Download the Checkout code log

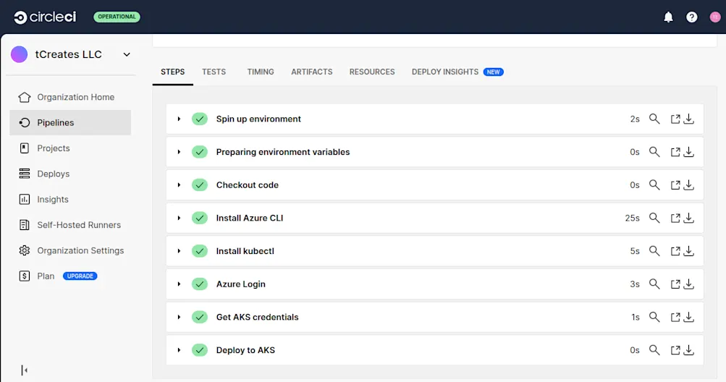point(689,184)
